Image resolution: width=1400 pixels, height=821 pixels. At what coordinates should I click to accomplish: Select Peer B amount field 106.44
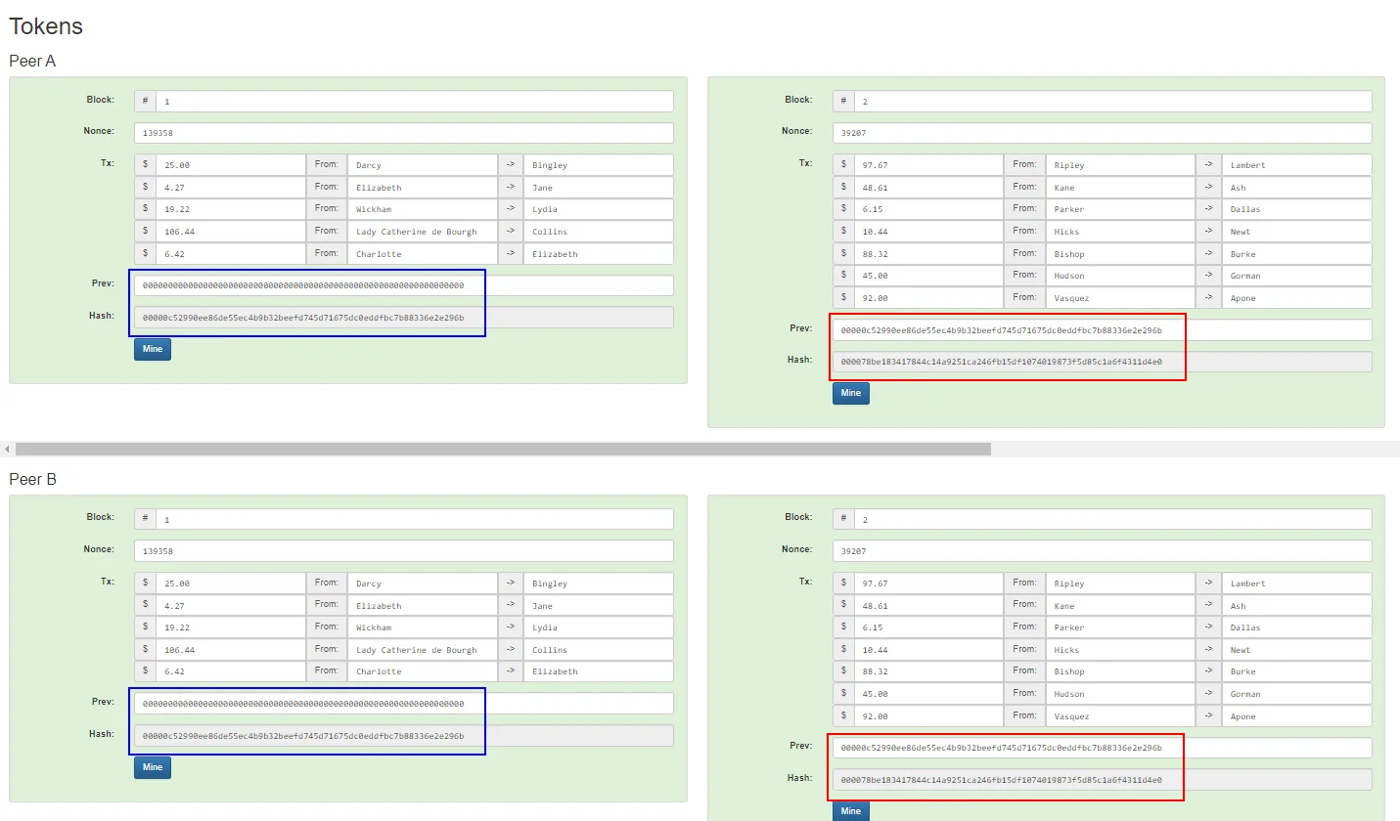pos(231,650)
